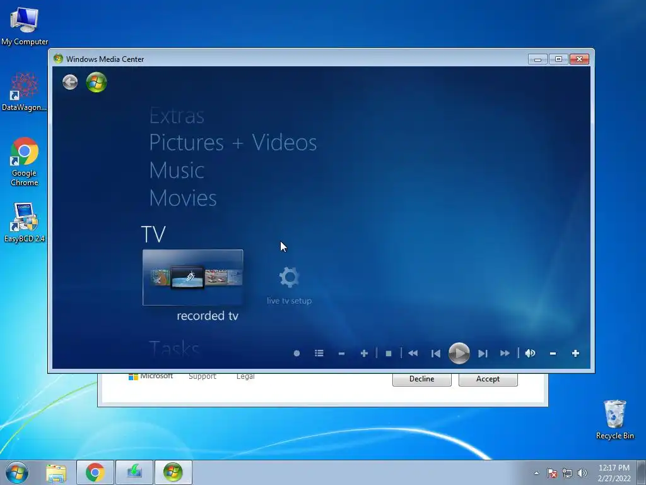Raise volume with the plus button

click(x=575, y=354)
